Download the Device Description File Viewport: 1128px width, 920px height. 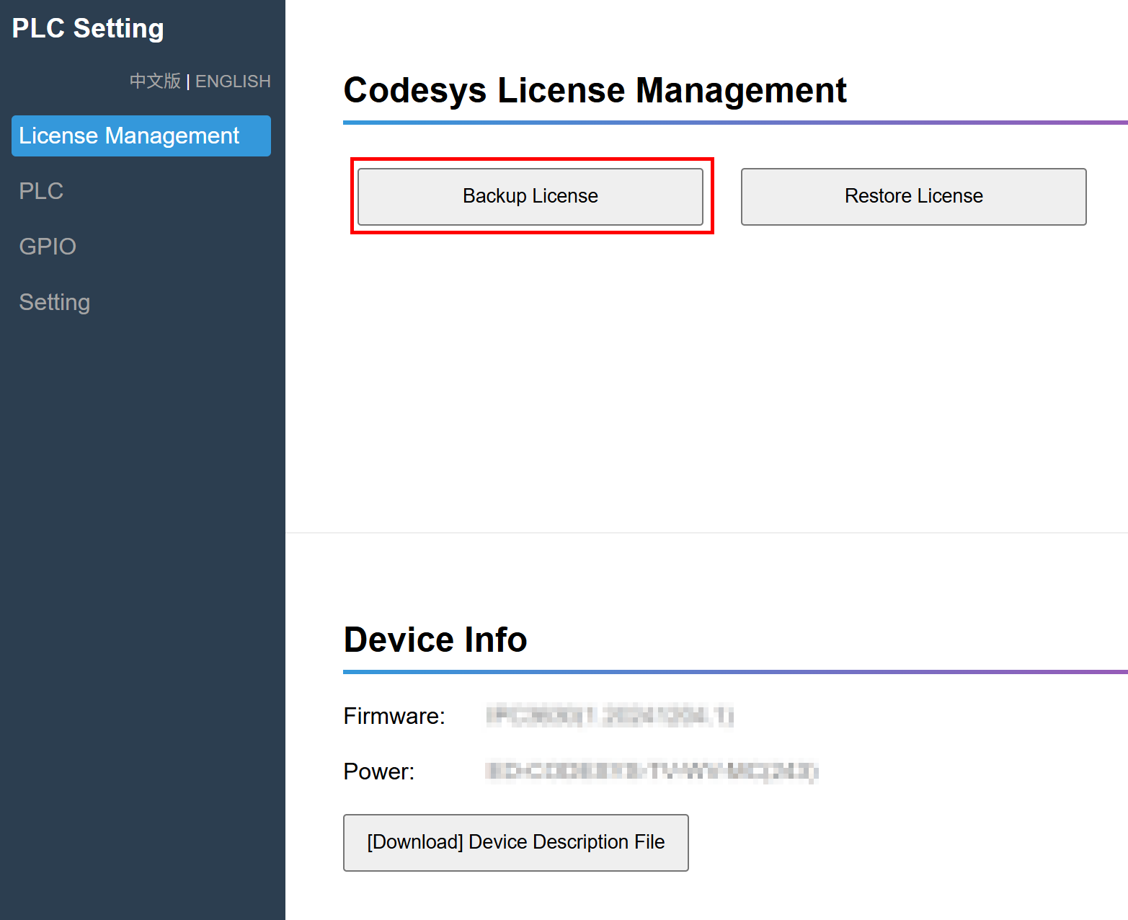click(515, 842)
